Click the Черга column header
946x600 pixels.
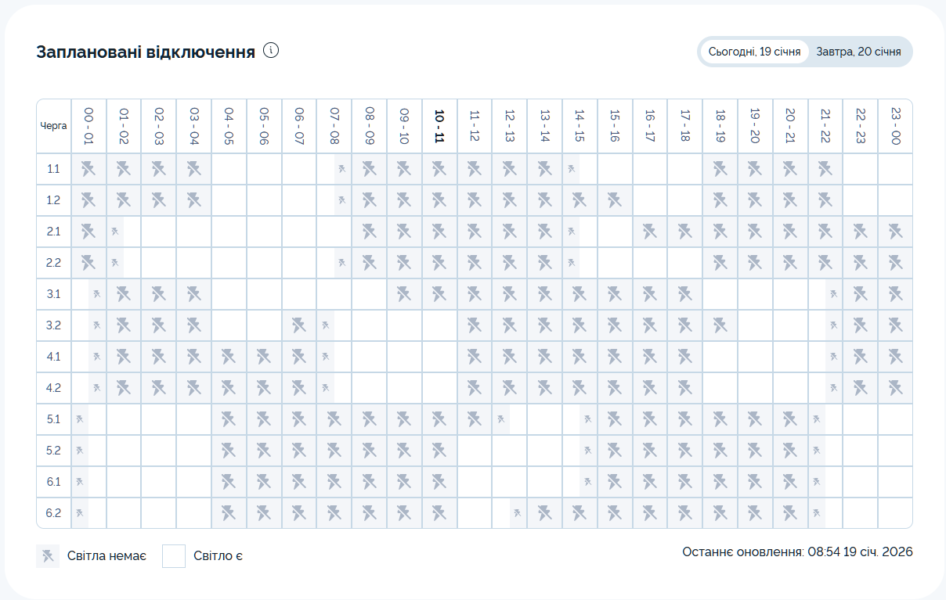(53, 126)
